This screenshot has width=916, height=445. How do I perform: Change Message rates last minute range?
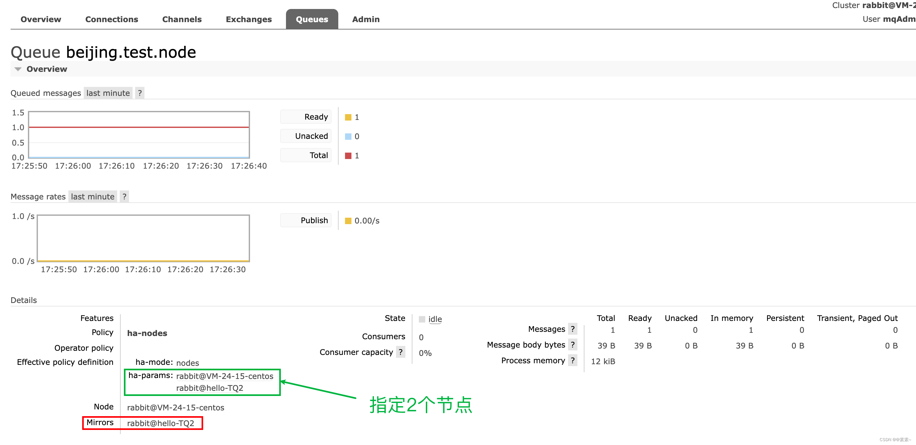coord(92,197)
